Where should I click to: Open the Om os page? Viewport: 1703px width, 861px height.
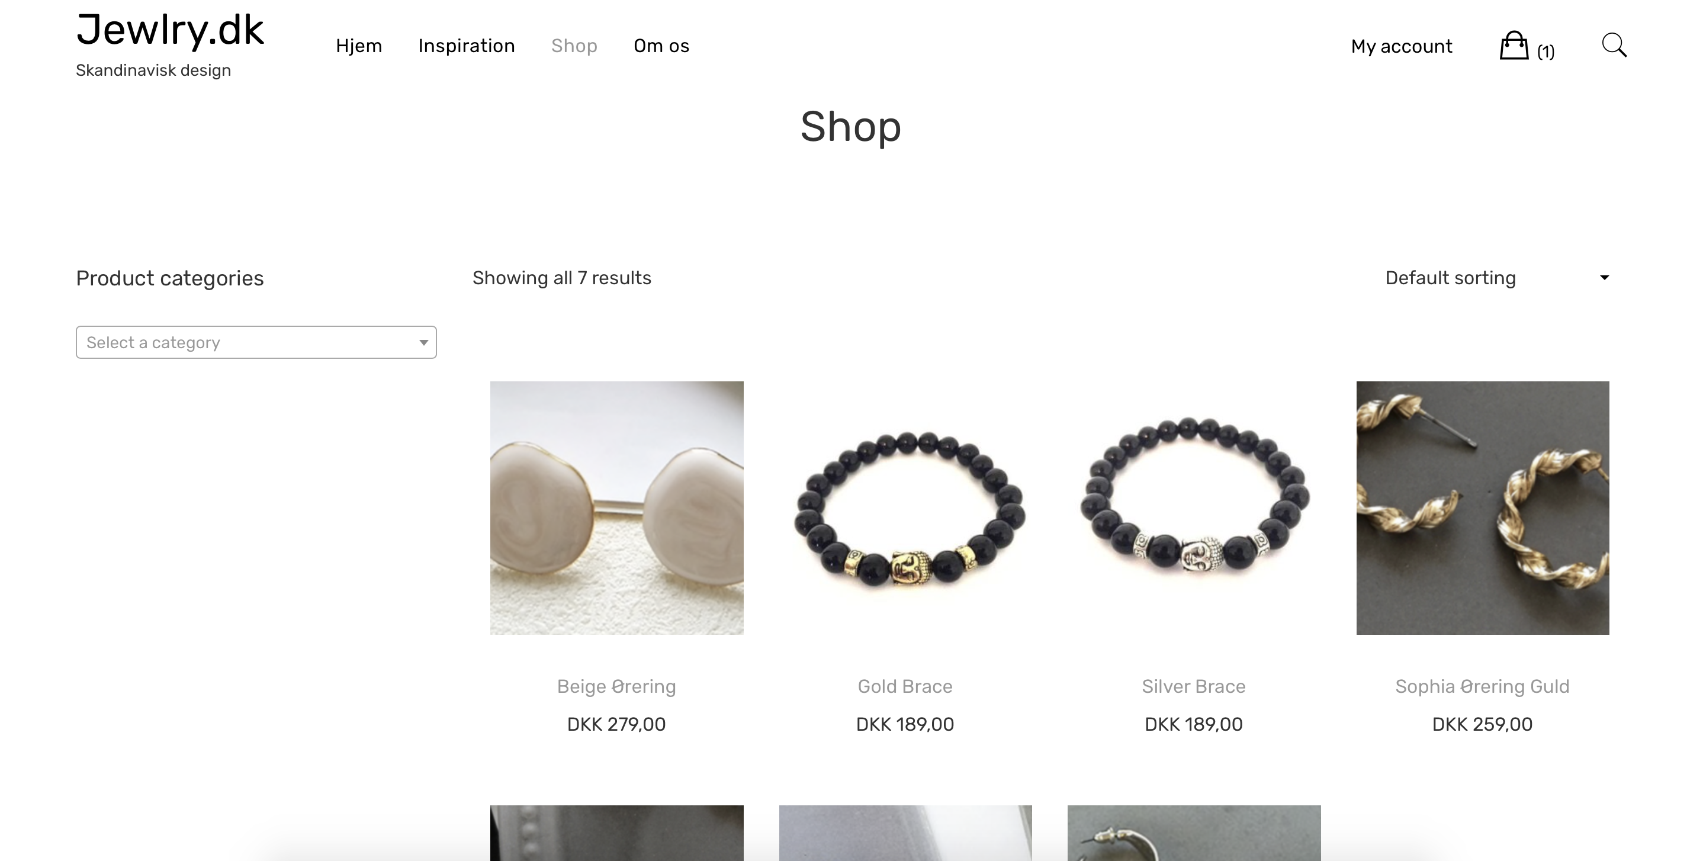[x=661, y=46]
